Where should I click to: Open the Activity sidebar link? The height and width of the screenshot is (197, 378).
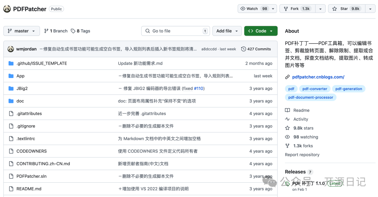click(x=296, y=119)
